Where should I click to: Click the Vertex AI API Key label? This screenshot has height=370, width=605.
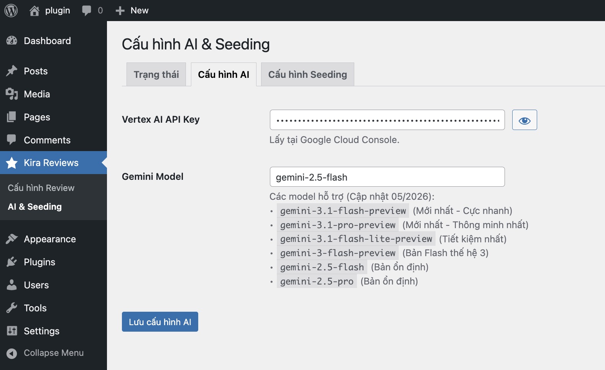coord(161,120)
